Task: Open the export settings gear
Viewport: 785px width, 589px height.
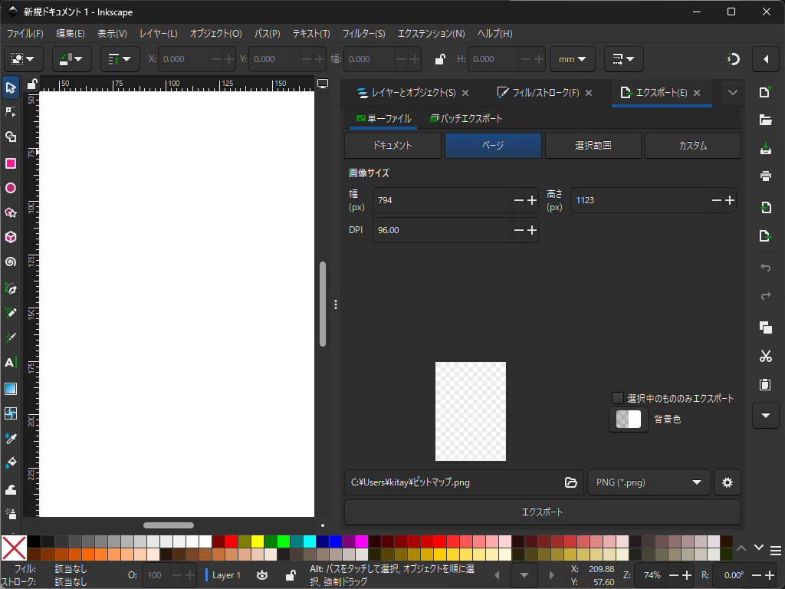Action: (727, 482)
